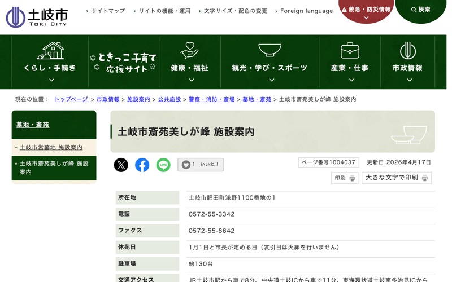
Task: Share the page on Facebook
Action: [x=142, y=165]
